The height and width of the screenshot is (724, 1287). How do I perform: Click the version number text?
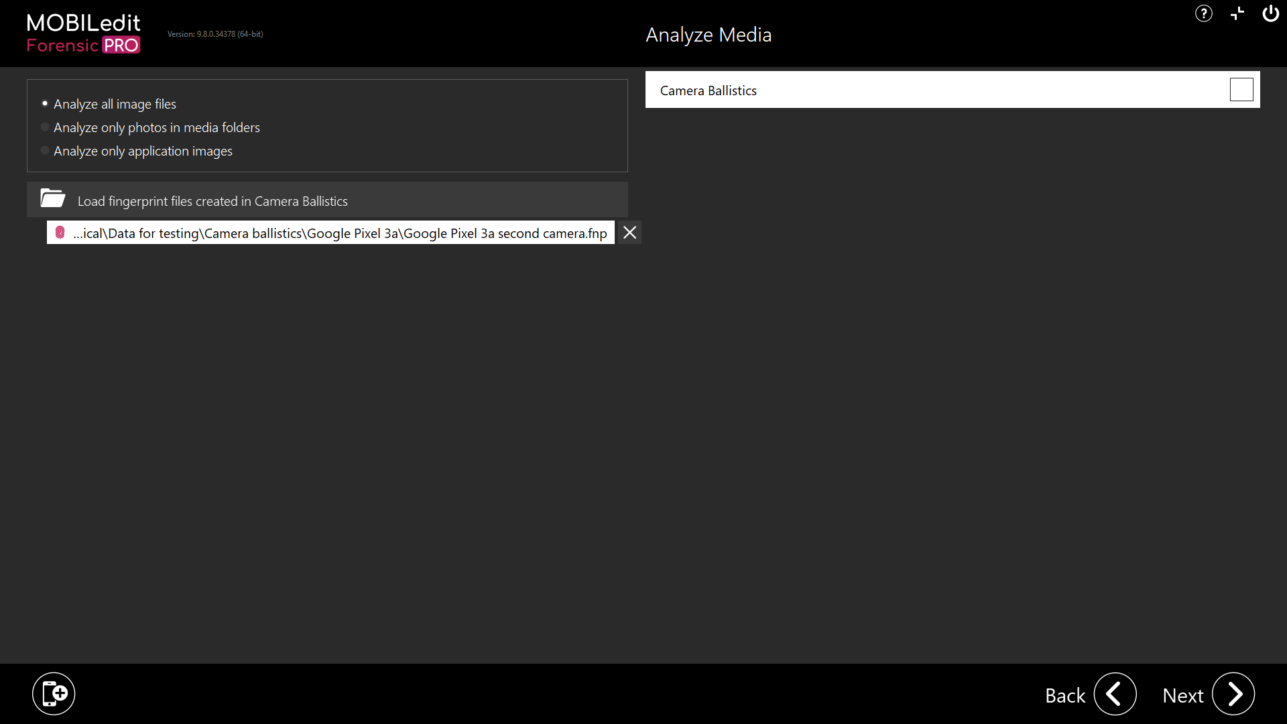(215, 34)
